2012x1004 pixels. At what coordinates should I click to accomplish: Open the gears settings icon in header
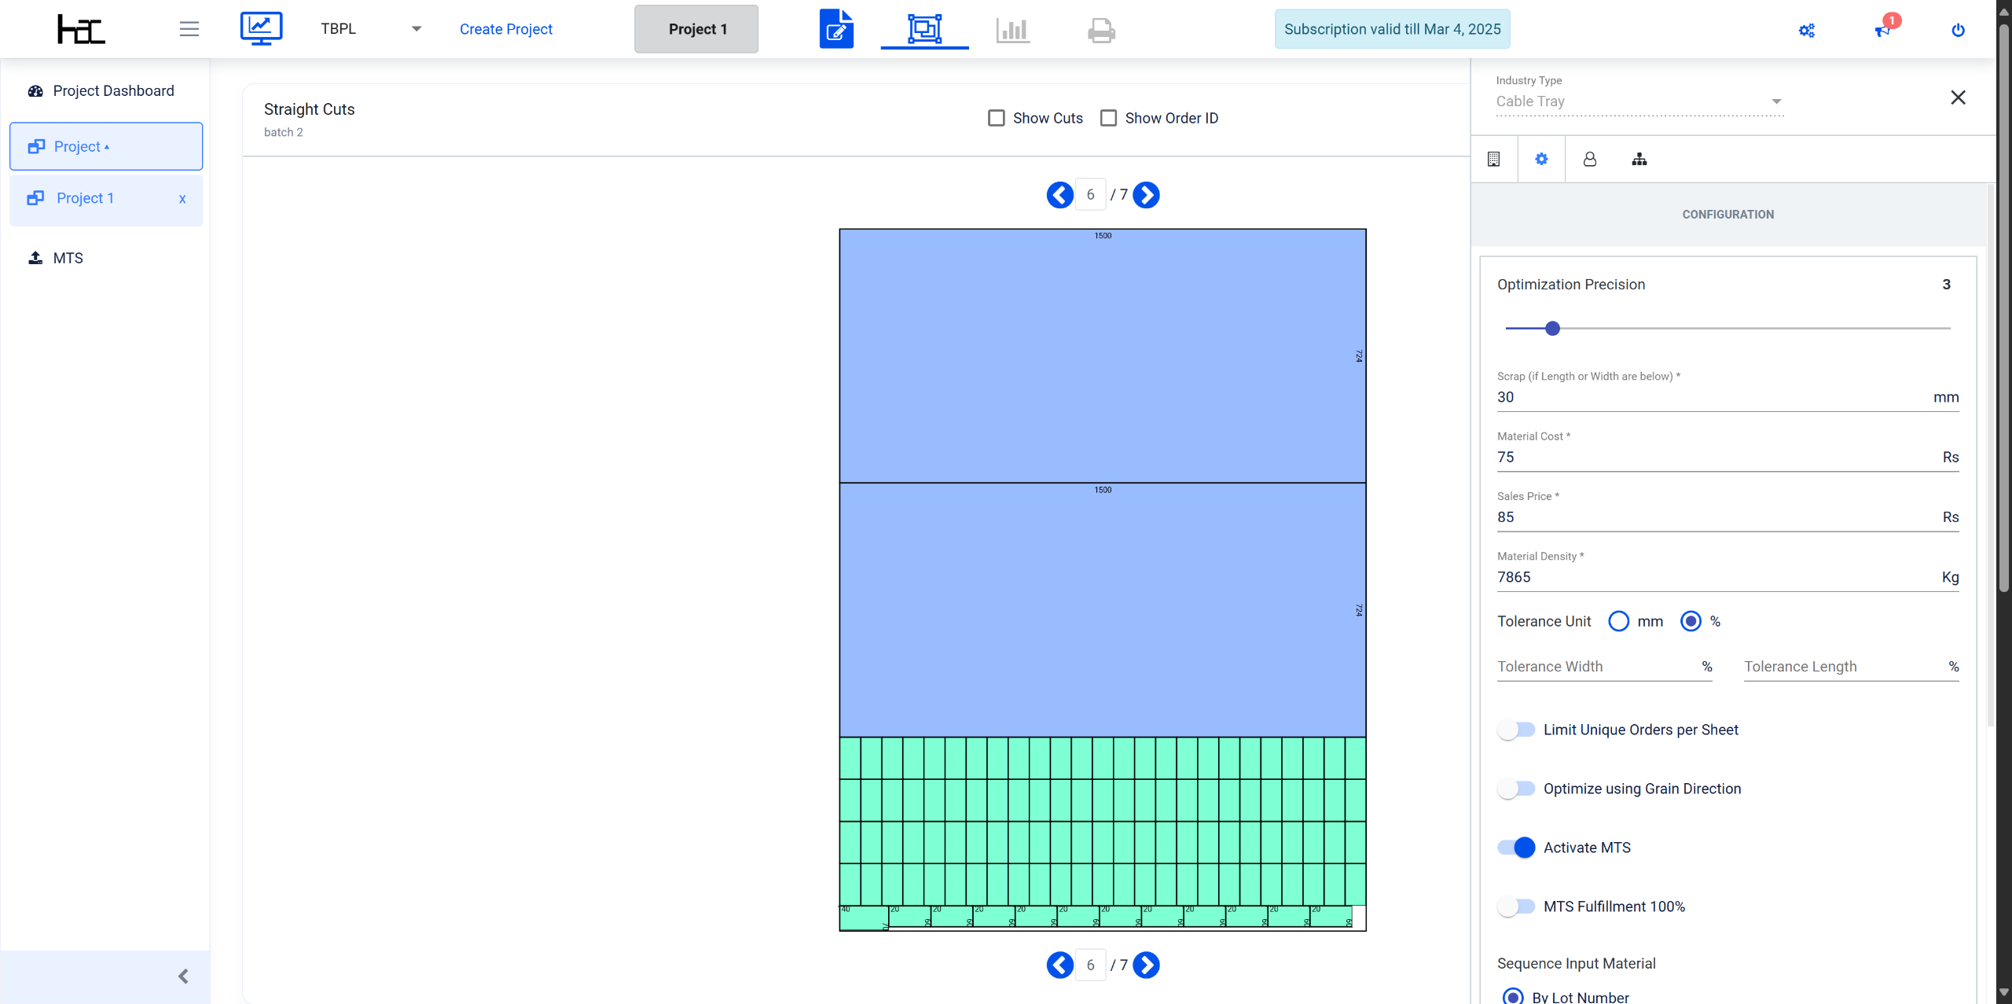point(1807,30)
